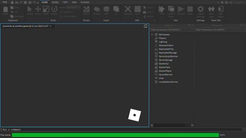
Task: Select Lighting in Explorer
Action: [163, 42]
